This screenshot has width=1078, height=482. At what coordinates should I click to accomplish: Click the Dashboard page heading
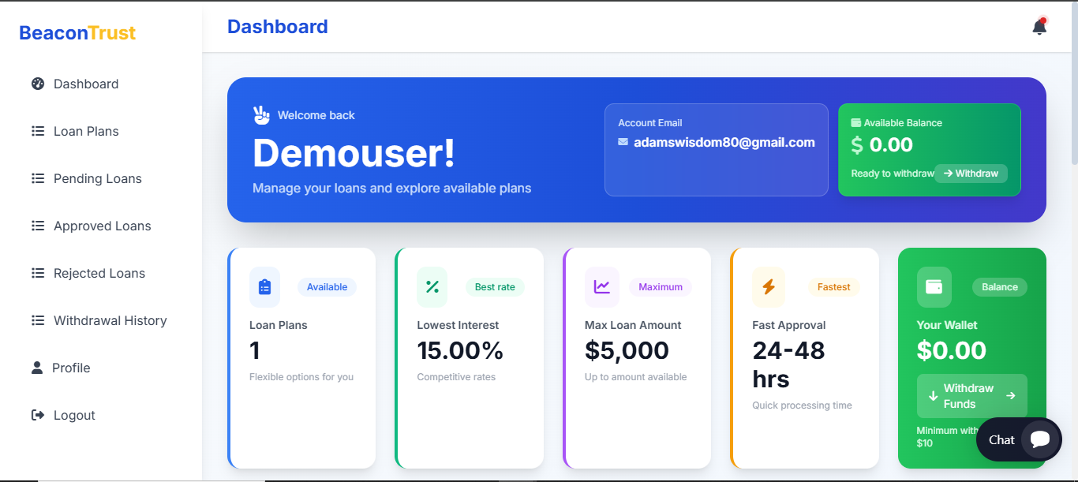tap(278, 27)
